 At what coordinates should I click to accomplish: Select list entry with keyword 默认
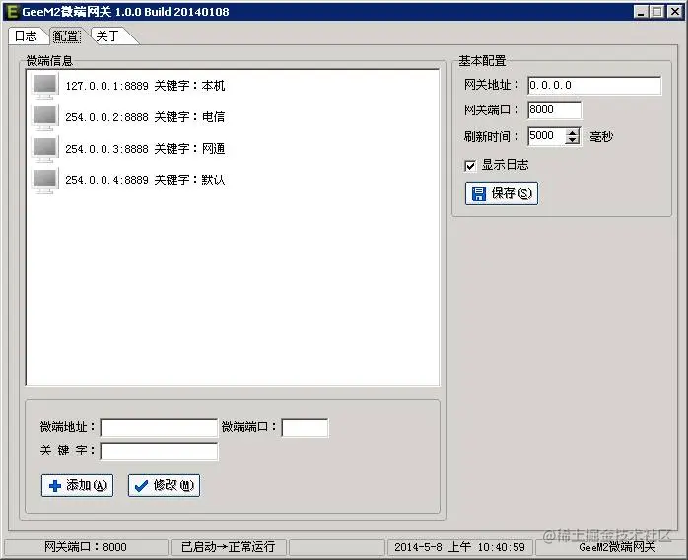coord(145,180)
